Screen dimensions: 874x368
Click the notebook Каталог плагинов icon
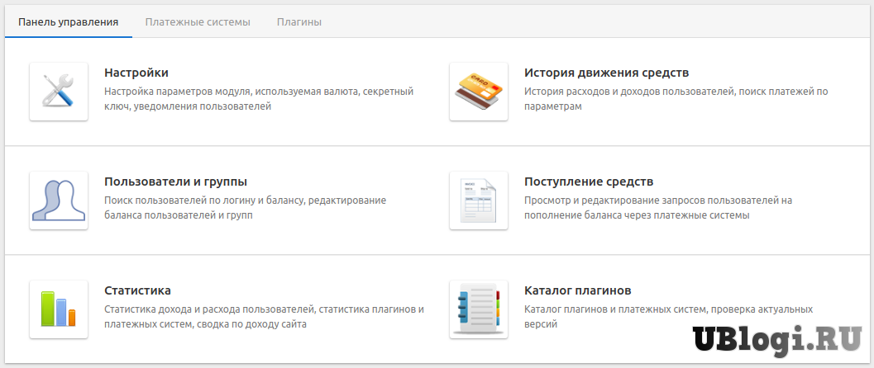pyautogui.click(x=479, y=309)
